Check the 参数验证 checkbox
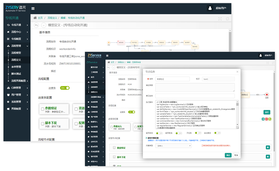Image resolution: width=279 pixels, height=171 pixels. pyautogui.click(x=42, y=109)
